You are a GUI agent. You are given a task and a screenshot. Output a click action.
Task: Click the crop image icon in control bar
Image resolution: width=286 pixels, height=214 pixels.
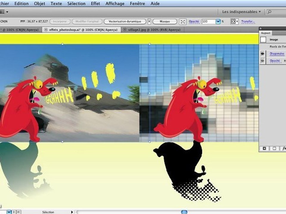pos(183,22)
